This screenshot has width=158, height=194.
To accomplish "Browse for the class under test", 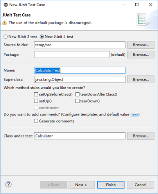I will pyautogui.click(x=141, y=136).
